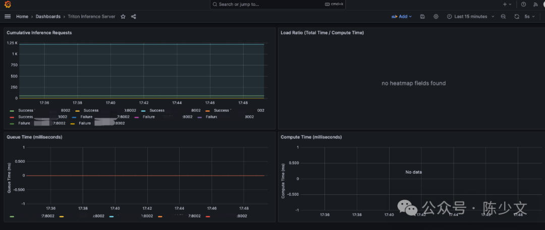Open Dashboards breadcrumb link
The width and height of the screenshot is (545, 230).
point(48,16)
